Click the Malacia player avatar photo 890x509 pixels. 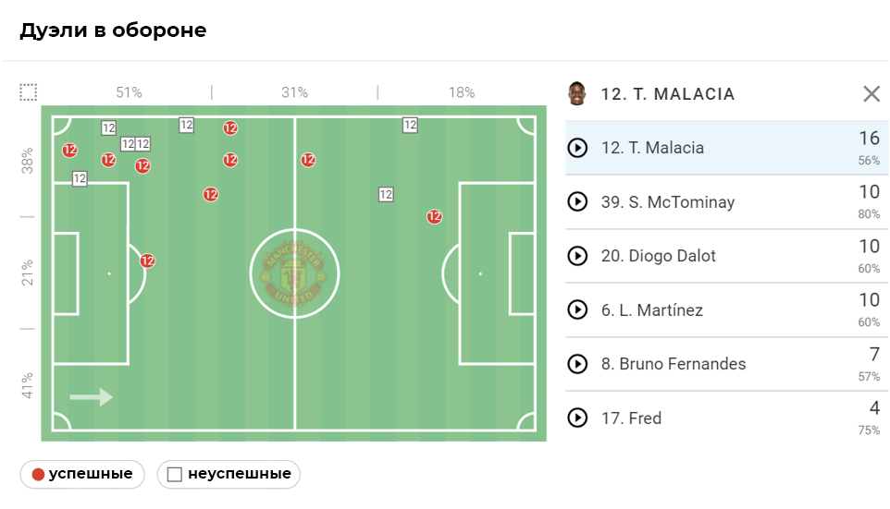coord(577,93)
